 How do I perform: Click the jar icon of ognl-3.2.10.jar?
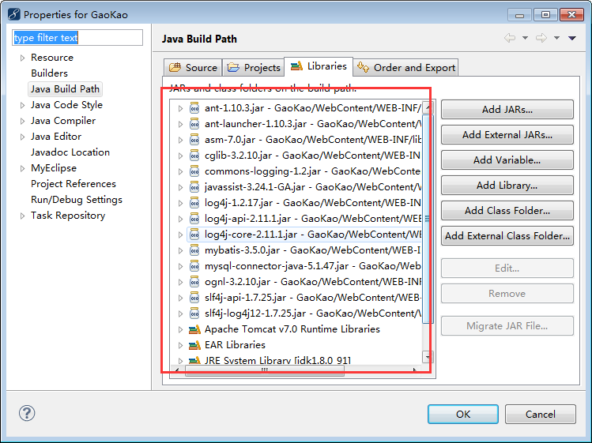pyautogui.click(x=194, y=282)
